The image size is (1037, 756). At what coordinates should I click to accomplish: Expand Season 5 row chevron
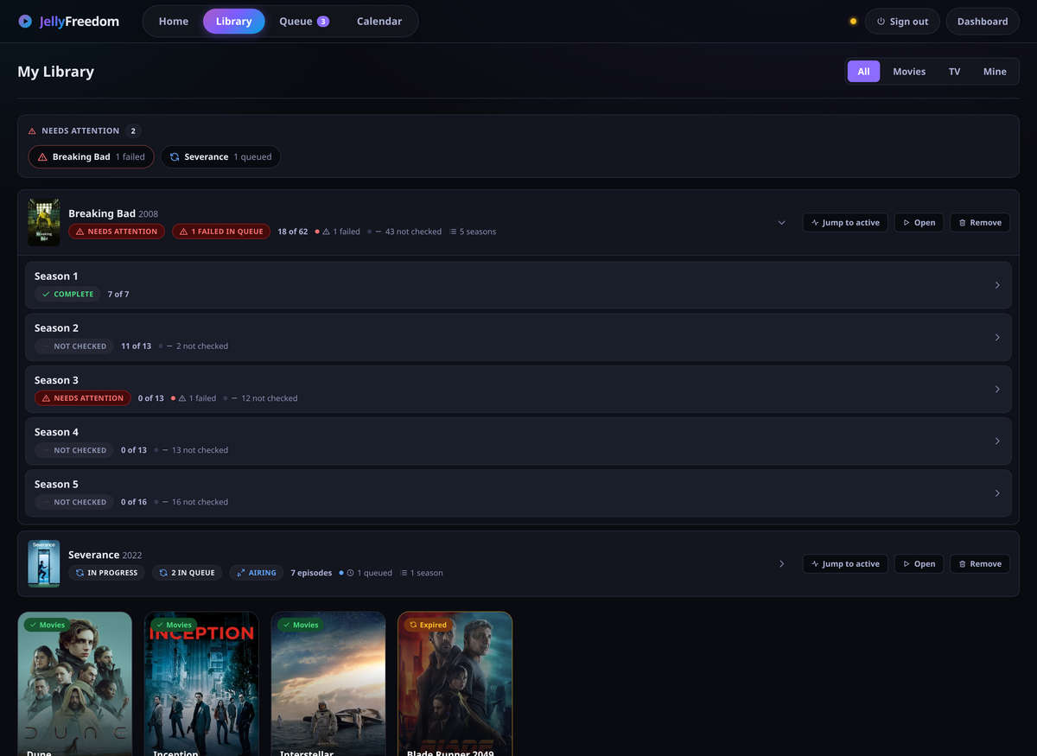[997, 493]
